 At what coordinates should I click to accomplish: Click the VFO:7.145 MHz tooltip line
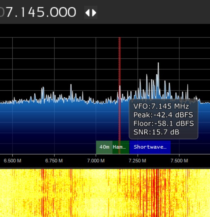coord(161,106)
